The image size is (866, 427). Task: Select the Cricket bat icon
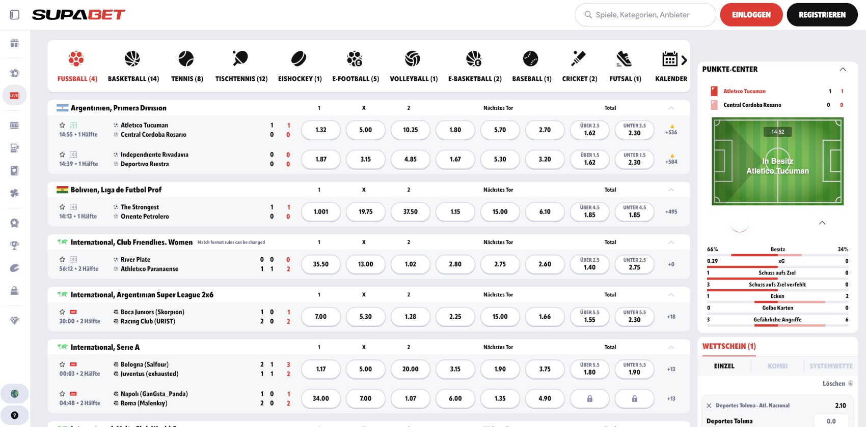579,57
